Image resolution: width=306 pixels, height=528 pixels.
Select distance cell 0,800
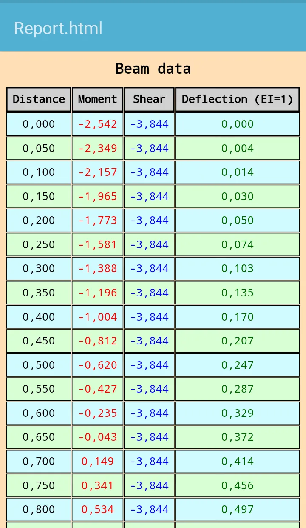click(39, 509)
